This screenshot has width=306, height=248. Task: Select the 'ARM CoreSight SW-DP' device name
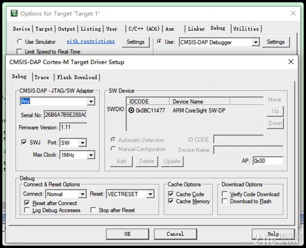pos(199,111)
